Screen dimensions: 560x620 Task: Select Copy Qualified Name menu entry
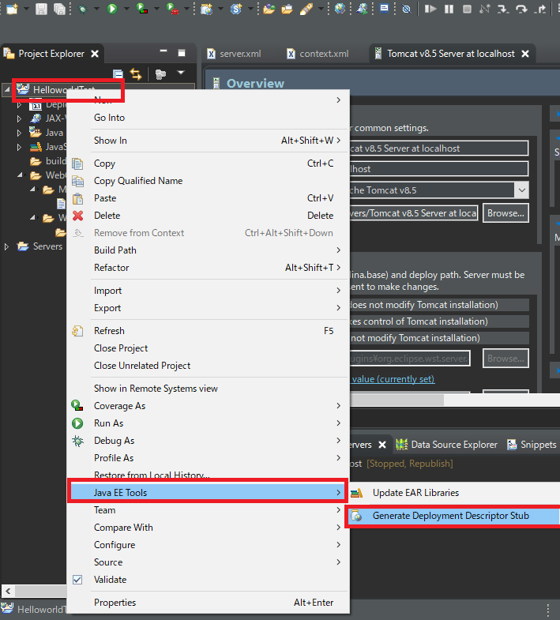click(208, 181)
